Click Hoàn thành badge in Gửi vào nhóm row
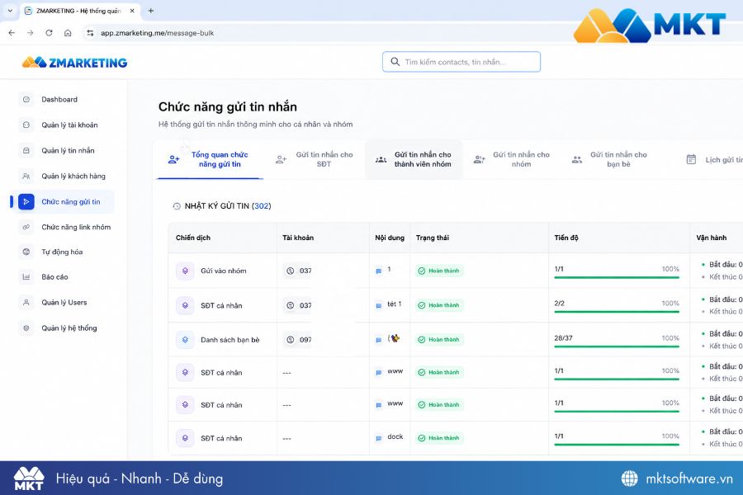743x495 pixels. (x=439, y=271)
